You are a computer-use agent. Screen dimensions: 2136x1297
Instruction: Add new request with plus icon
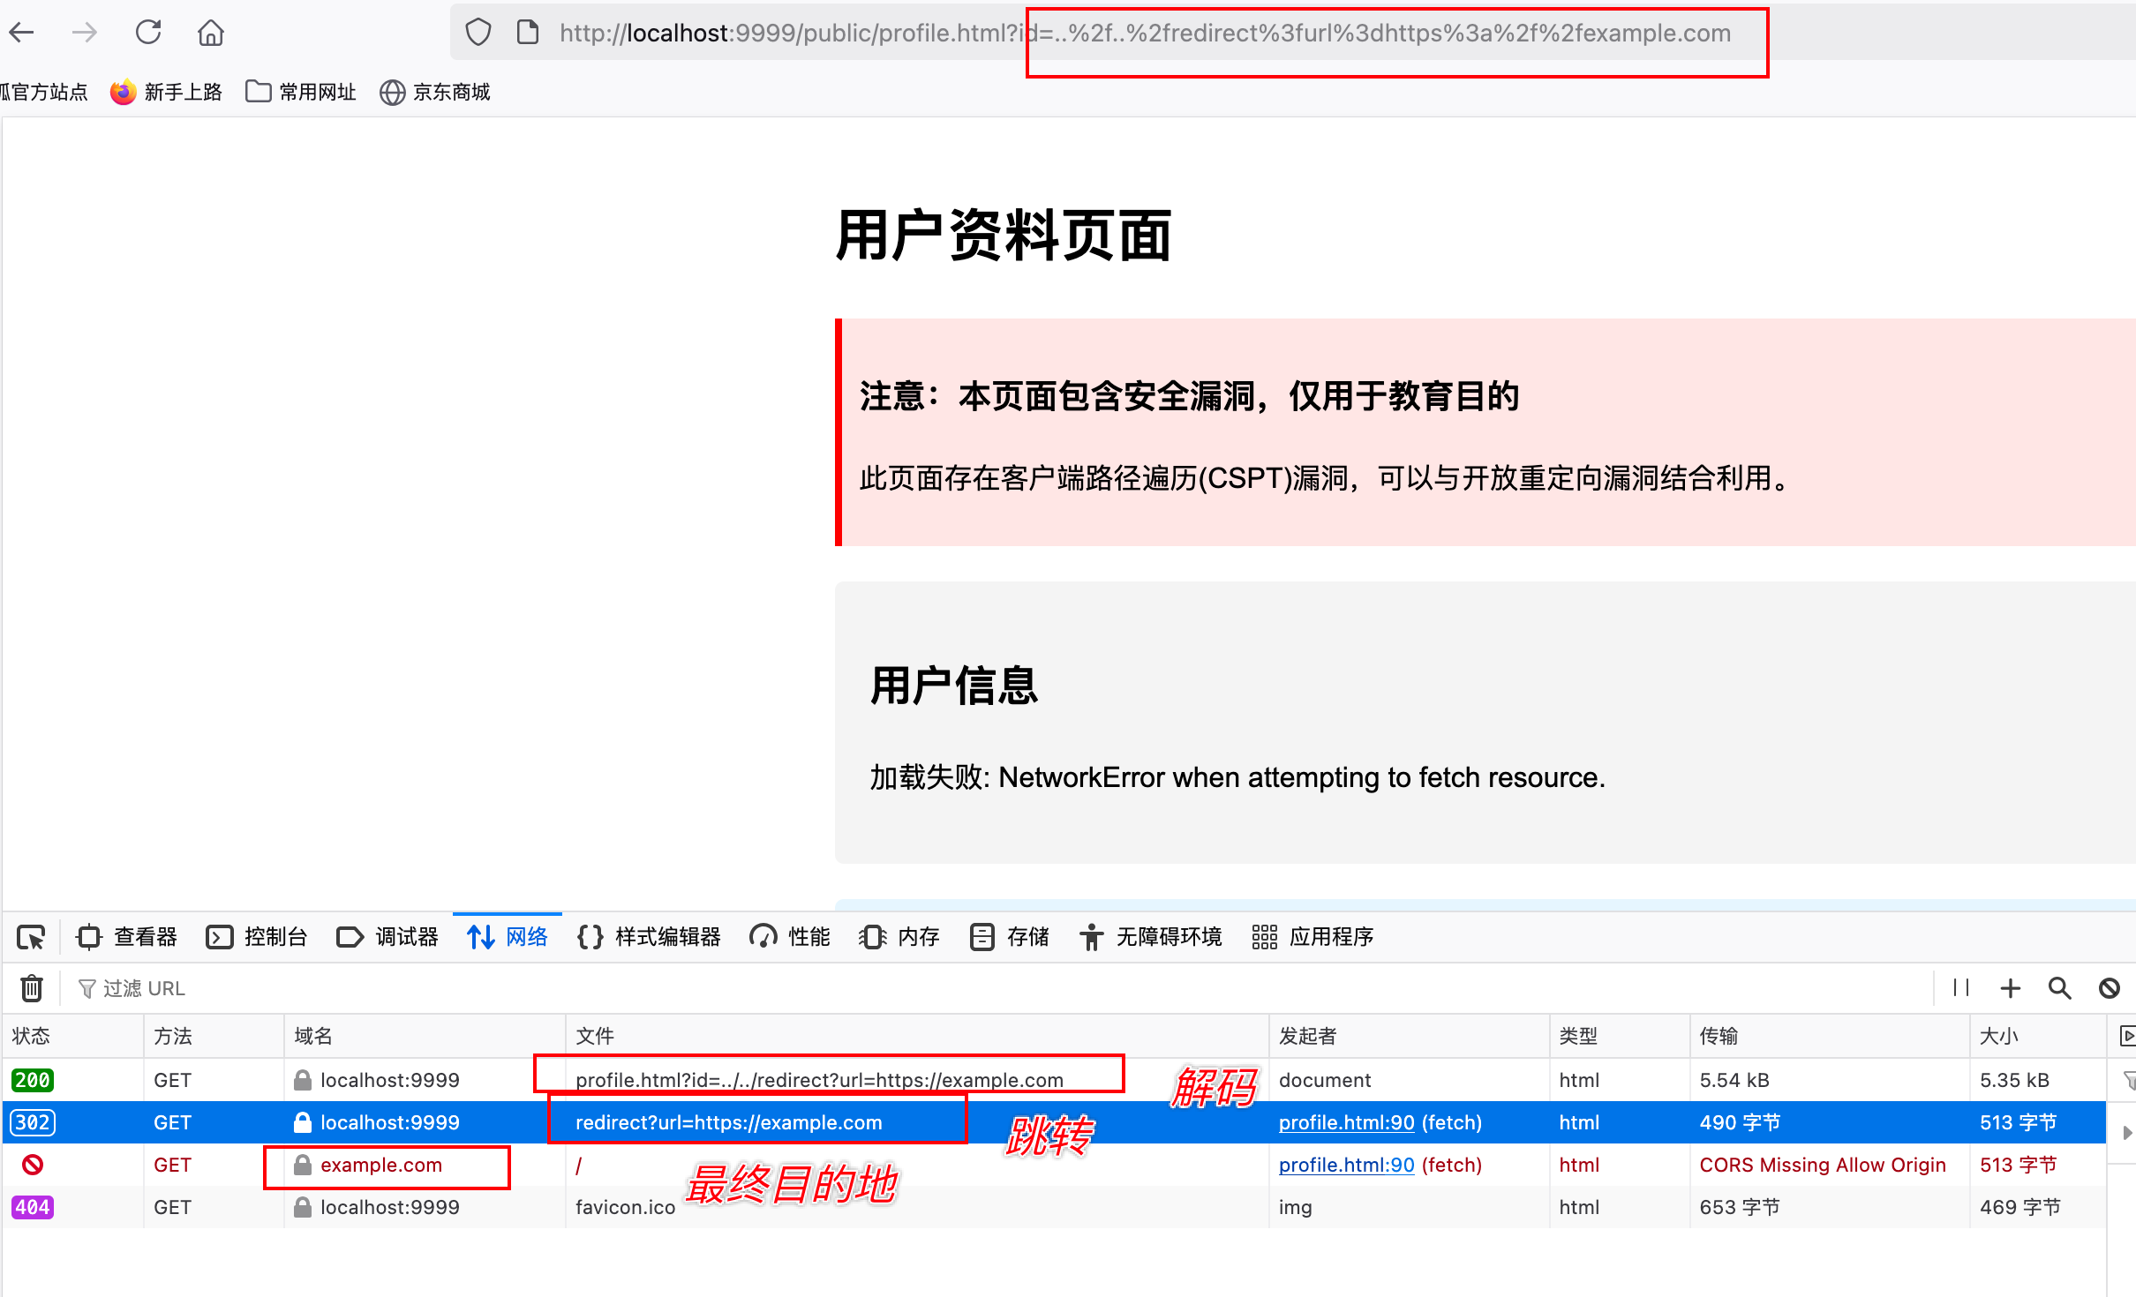(x=2010, y=988)
